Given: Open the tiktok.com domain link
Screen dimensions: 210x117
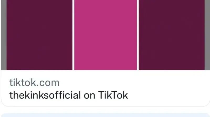Looking at the screenshot, I should (34, 83).
